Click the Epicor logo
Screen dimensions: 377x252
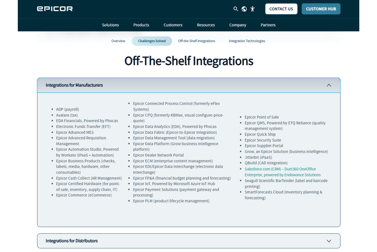click(x=55, y=9)
